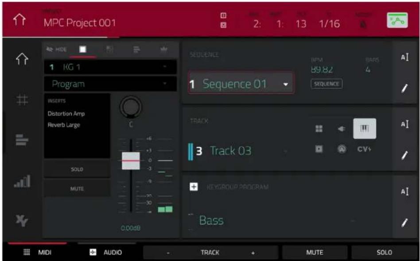Switch to second channel strip tab icon
Screen dimensions: 420x261
point(109,50)
